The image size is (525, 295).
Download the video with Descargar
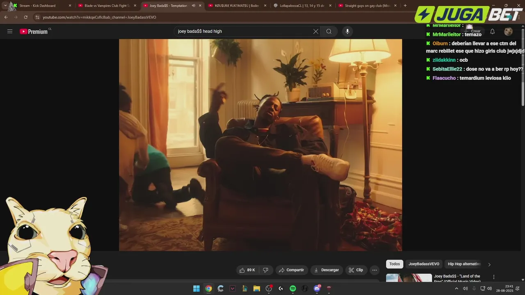(x=326, y=270)
